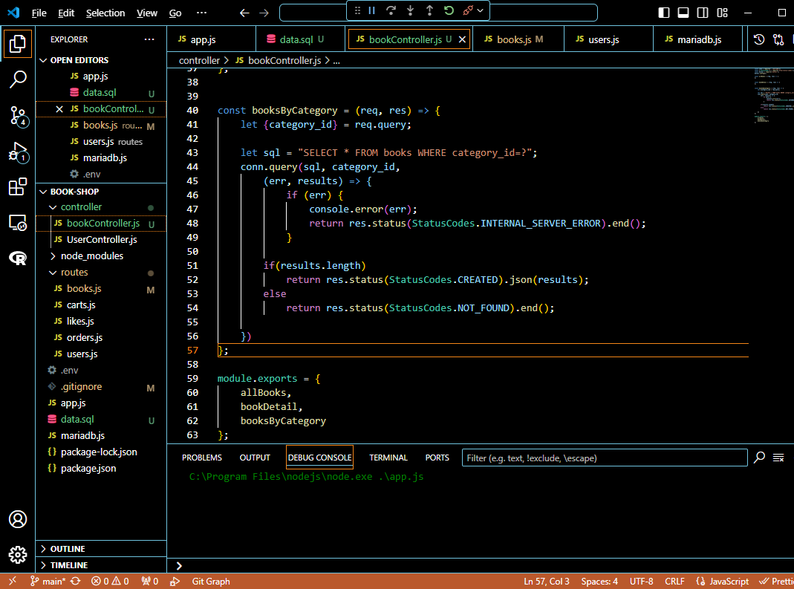Click Step Over in debug toolbar
The width and height of the screenshot is (794, 589).
coord(391,10)
